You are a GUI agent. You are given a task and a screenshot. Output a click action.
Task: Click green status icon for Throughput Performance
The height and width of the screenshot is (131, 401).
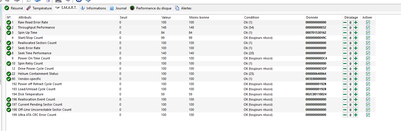click(9, 28)
